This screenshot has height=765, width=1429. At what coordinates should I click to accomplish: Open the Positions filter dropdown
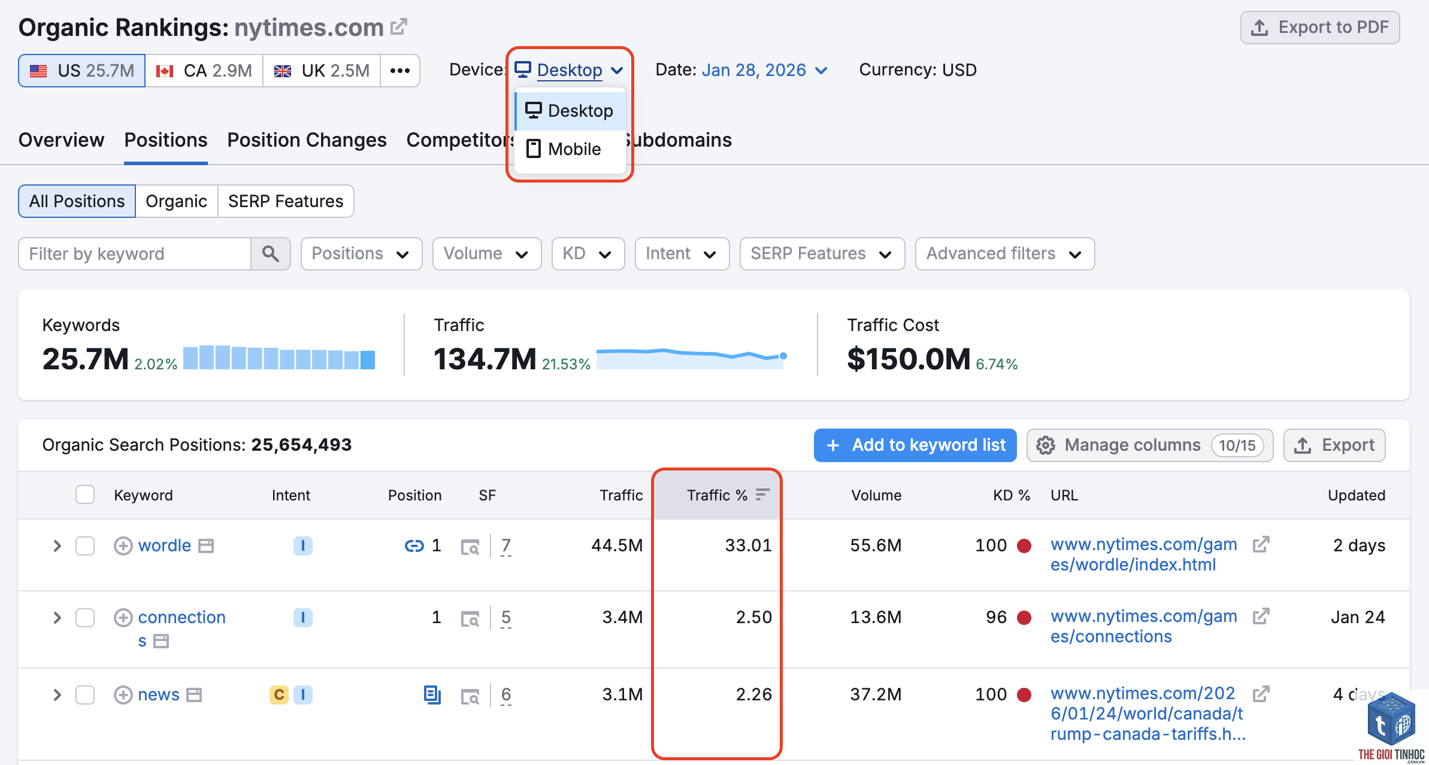pos(361,254)
